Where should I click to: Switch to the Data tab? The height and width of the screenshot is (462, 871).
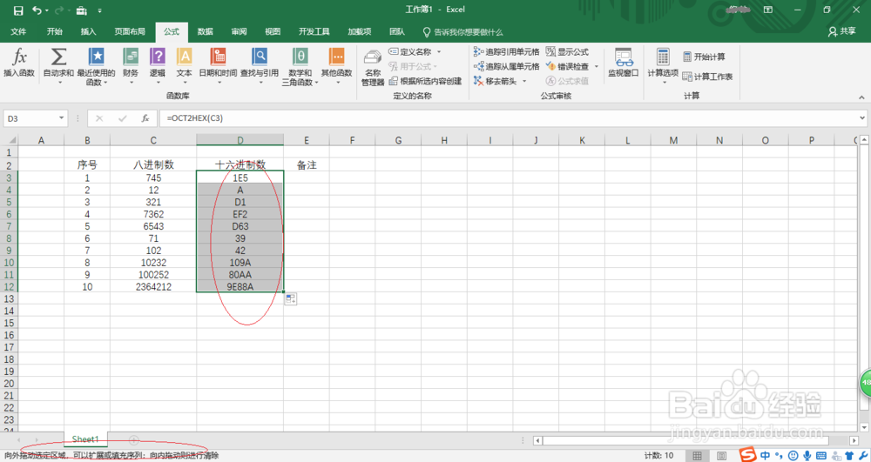click(205, 31)
